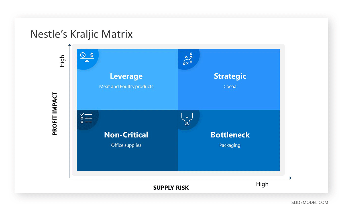Select the Leverage heading
Image resolution: width=342 pixels, height=211 pixels.
(x=126, y=76)
